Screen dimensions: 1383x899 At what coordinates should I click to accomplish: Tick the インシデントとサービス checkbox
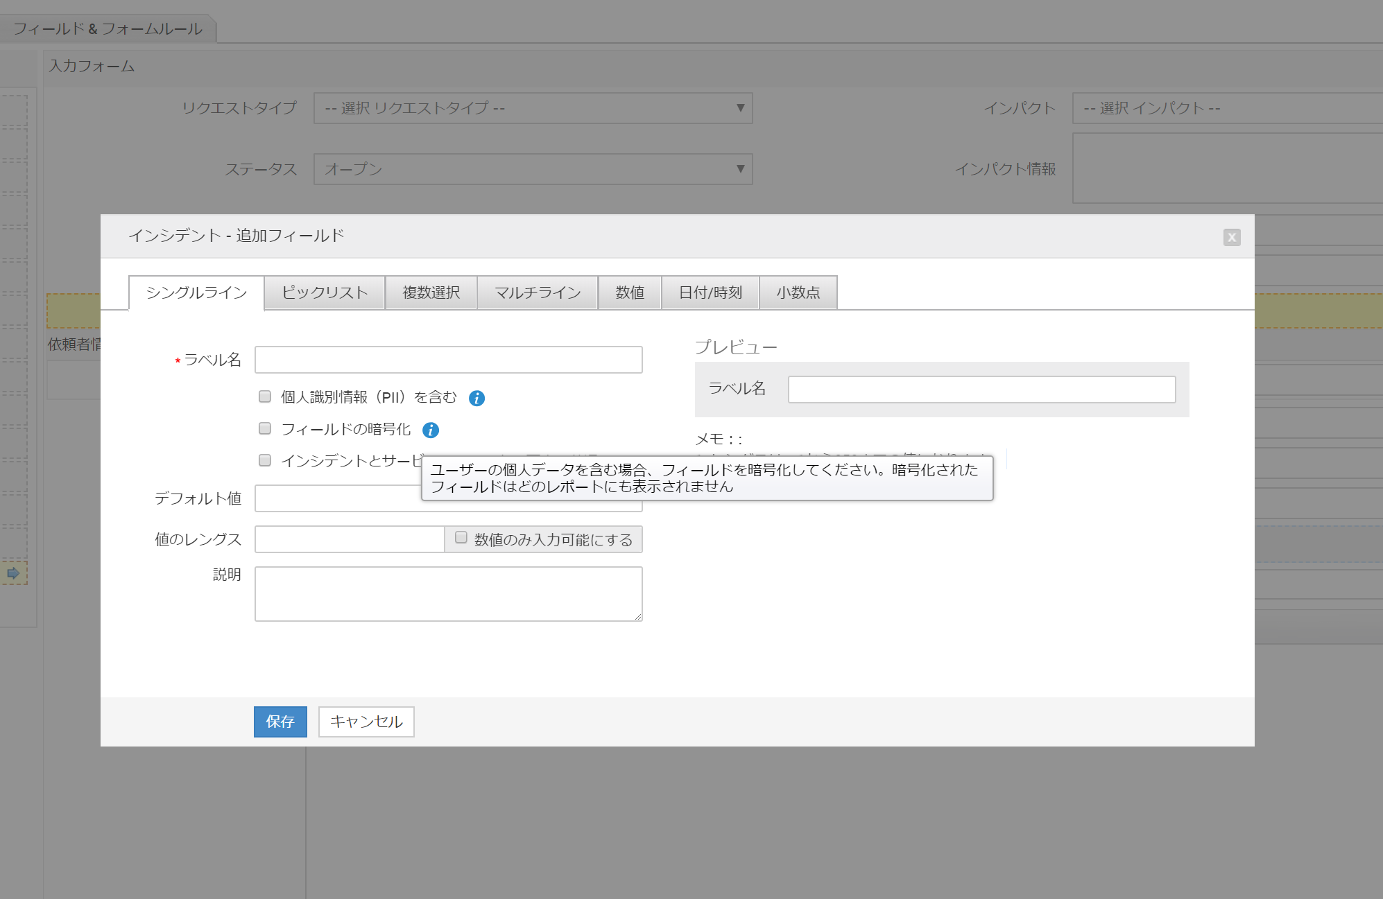tap(265, 460)
